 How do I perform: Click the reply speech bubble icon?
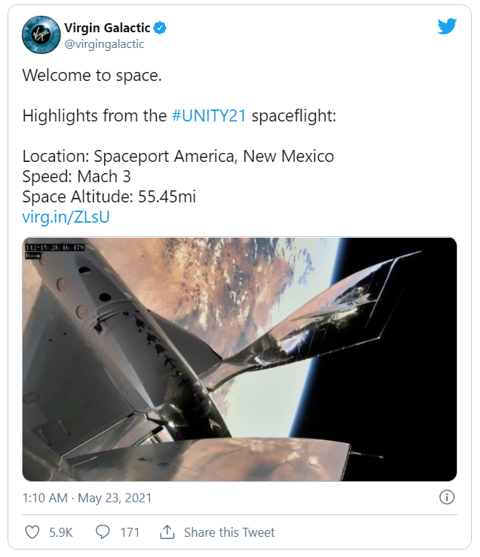tap(103, 532)
